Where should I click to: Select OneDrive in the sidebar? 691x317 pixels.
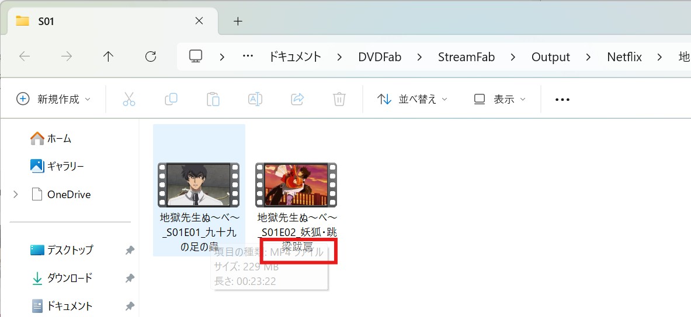point(61,194)
